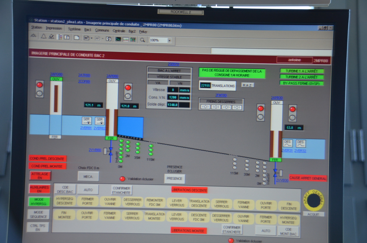Click the network hierarchy toolbar icon

33,37
